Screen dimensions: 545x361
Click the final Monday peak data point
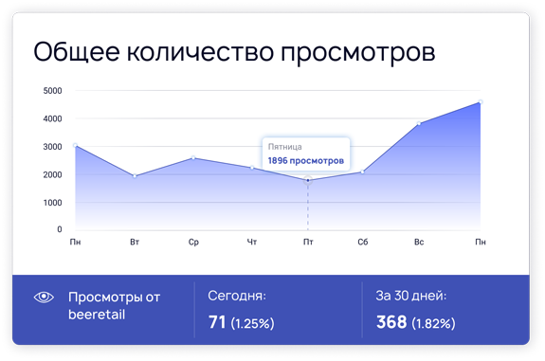click(x=481, y=101)
